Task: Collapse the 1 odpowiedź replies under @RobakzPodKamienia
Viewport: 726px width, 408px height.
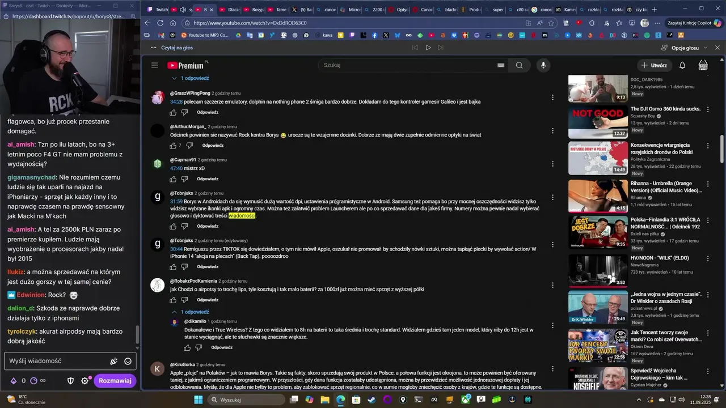Action: coord(191,312)
